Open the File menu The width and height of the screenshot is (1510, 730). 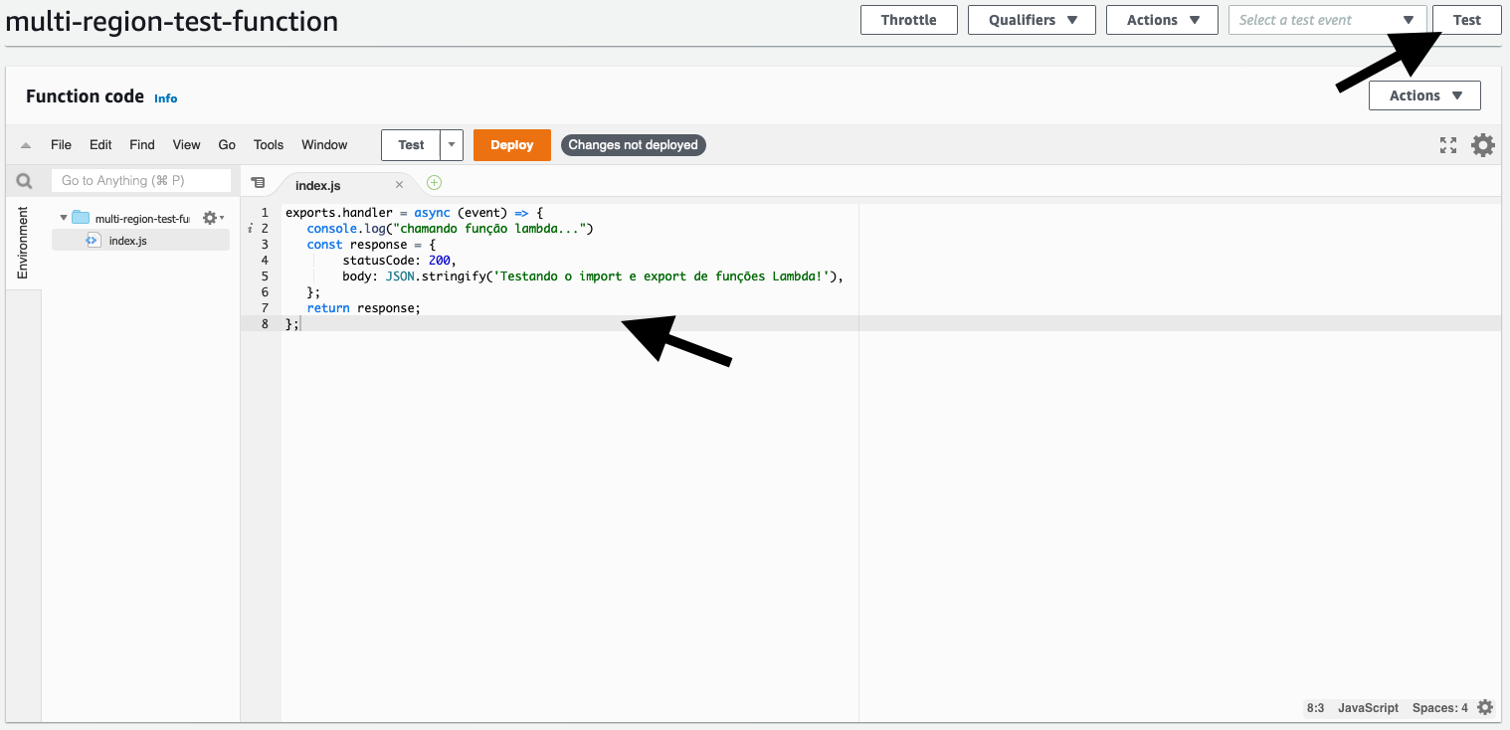click(61, 145)
